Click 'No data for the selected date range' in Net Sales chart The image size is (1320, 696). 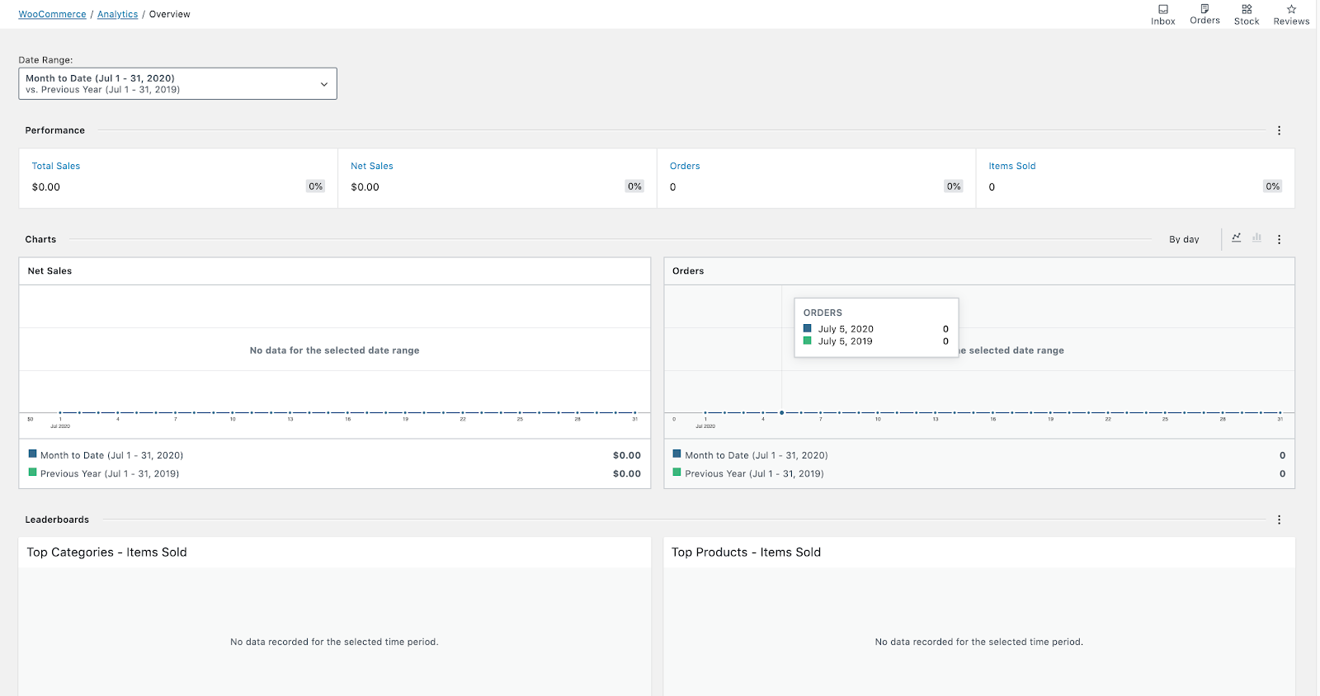click(335, 350)
